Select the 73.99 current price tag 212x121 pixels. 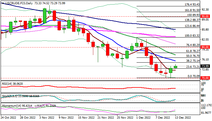[204, 67]
